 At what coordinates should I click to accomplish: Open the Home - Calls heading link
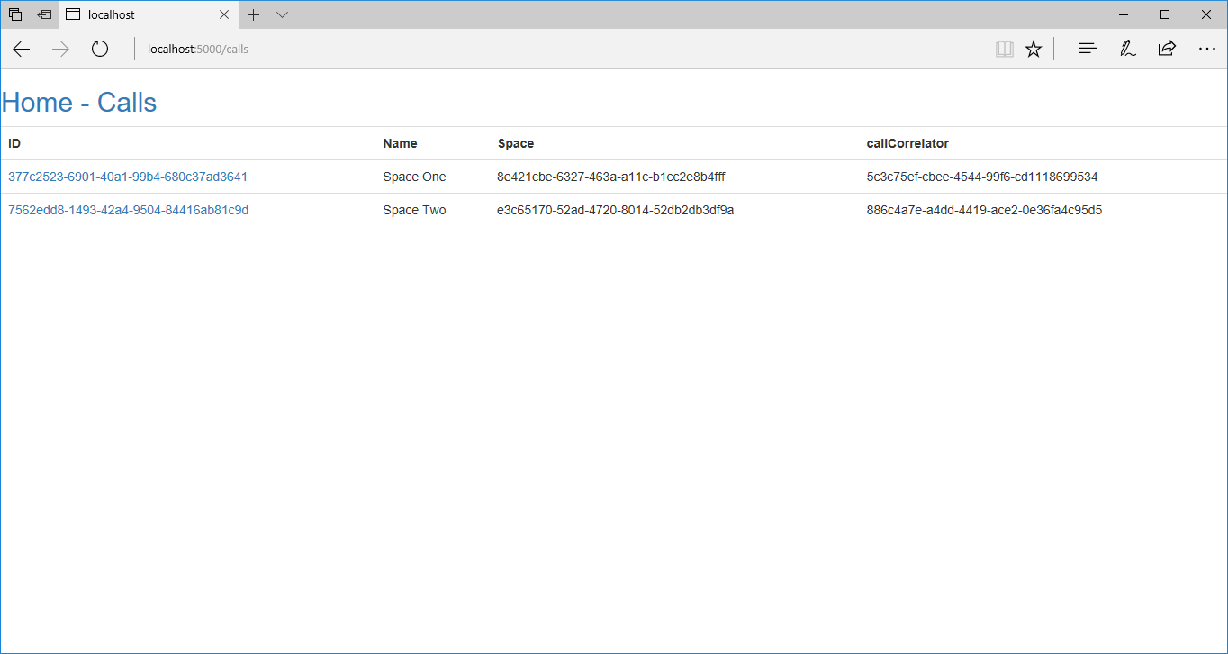click(x=79, y=103)
